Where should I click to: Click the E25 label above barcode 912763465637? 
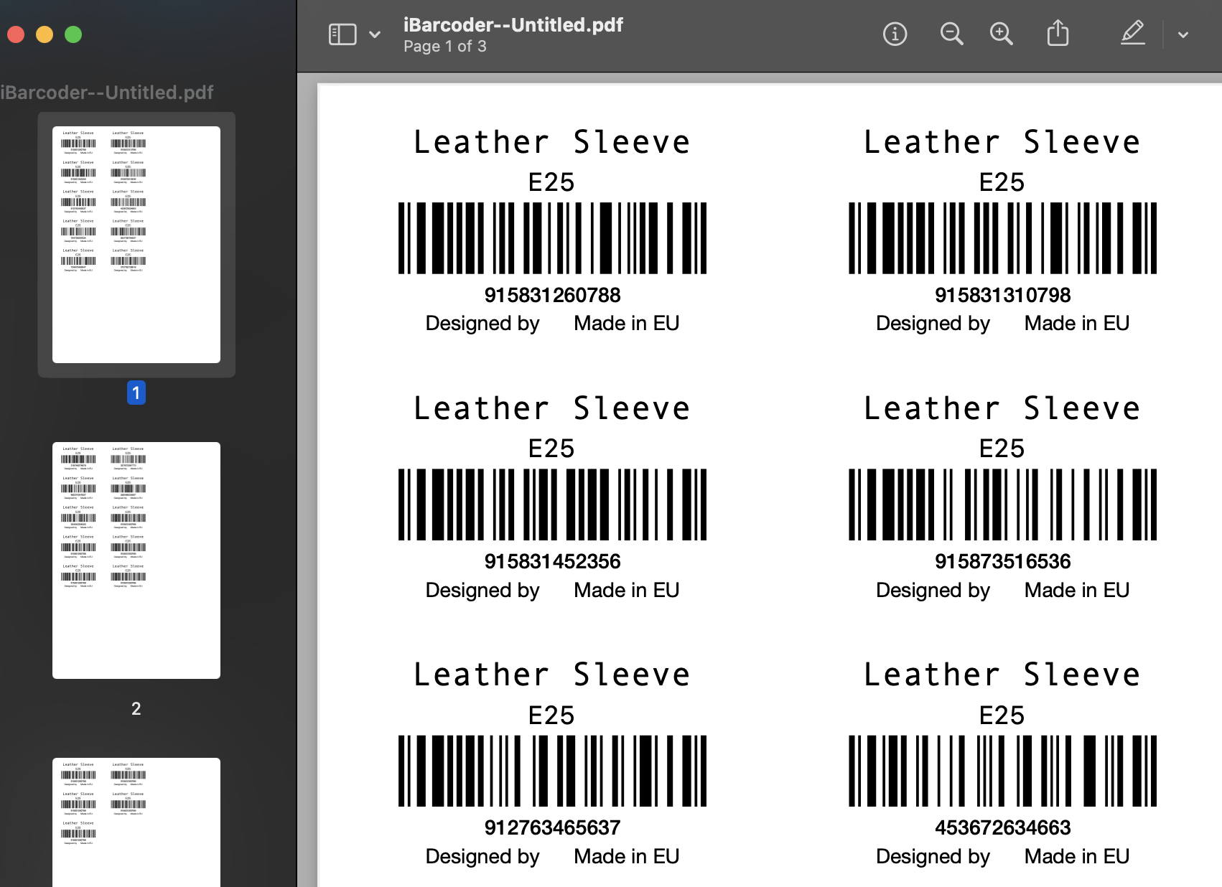551,715
